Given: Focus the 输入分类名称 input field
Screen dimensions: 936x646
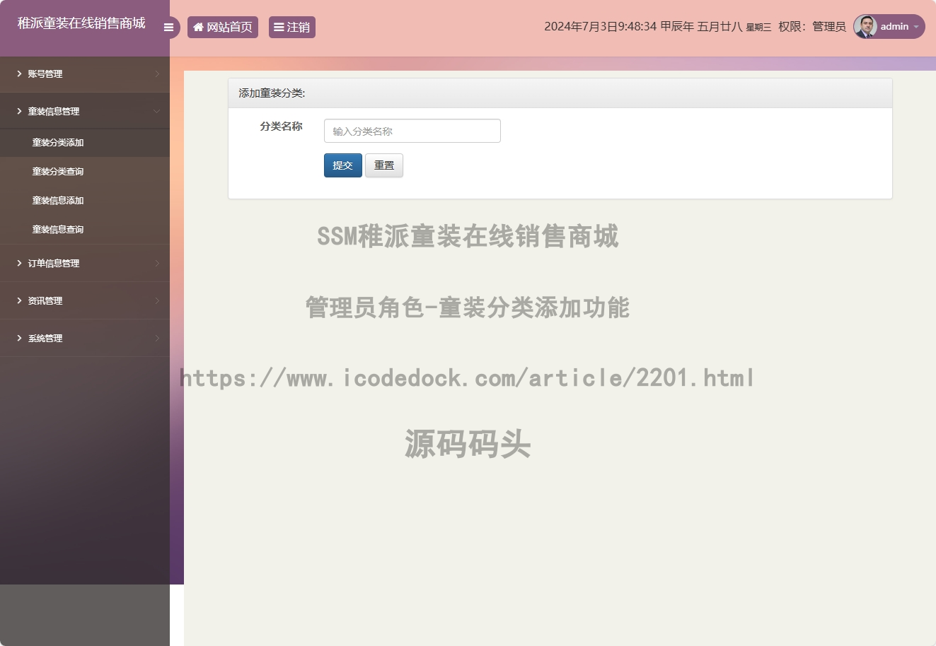Looking at the screenshot, I should (412, 131).
